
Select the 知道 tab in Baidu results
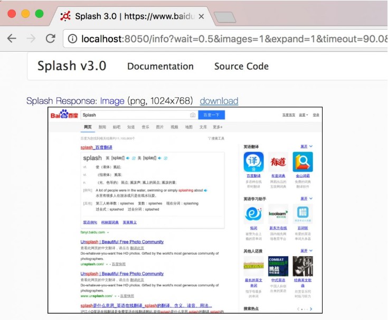coord(131,127)
